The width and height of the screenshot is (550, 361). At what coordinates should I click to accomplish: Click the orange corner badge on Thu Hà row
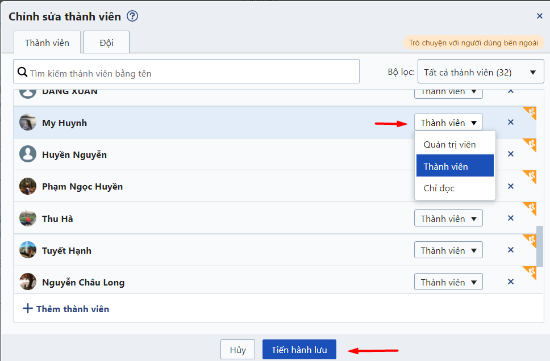tap(531, 208)
